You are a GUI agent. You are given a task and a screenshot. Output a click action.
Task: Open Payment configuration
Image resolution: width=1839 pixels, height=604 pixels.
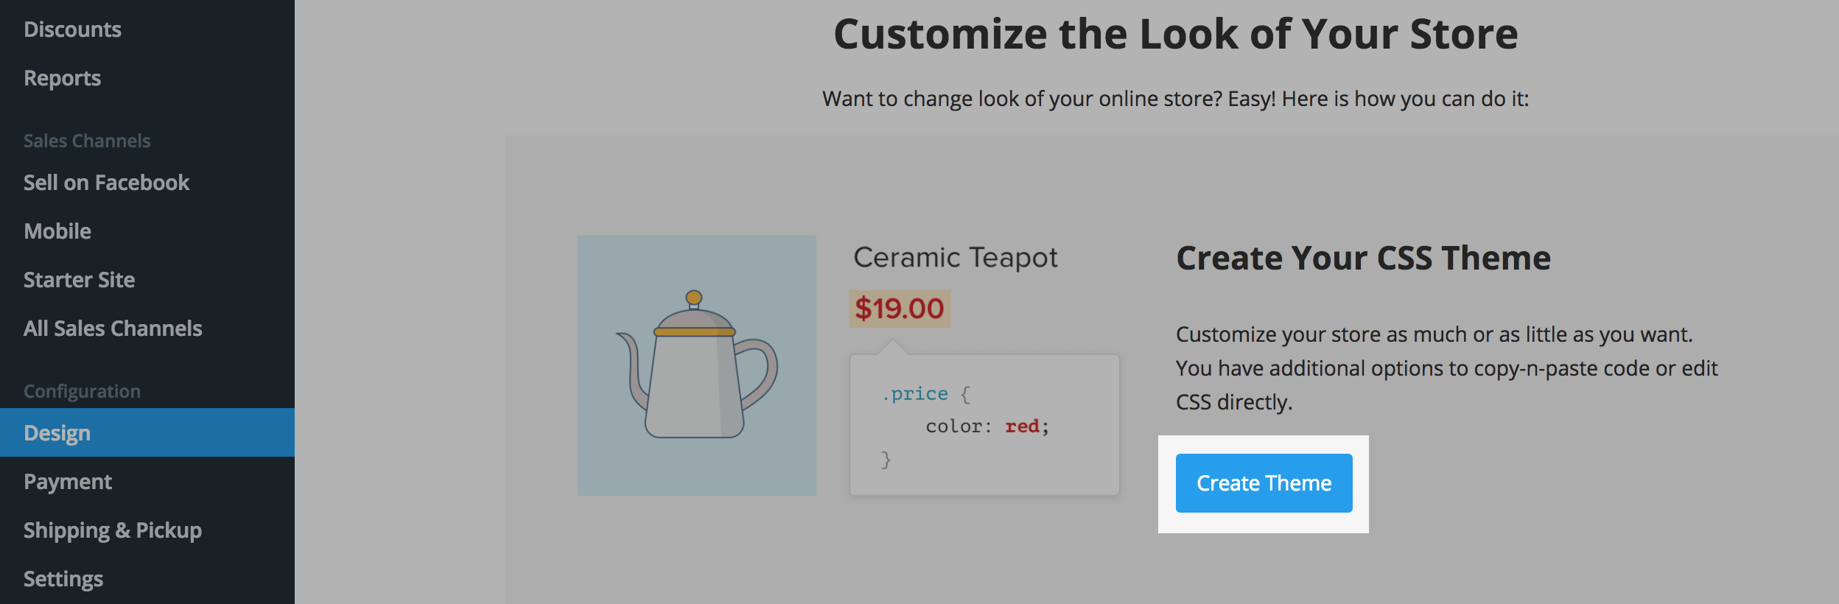(68, 482)
